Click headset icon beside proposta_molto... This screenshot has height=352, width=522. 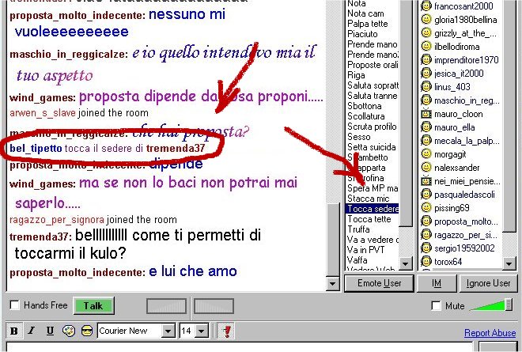tap(426, 221)
